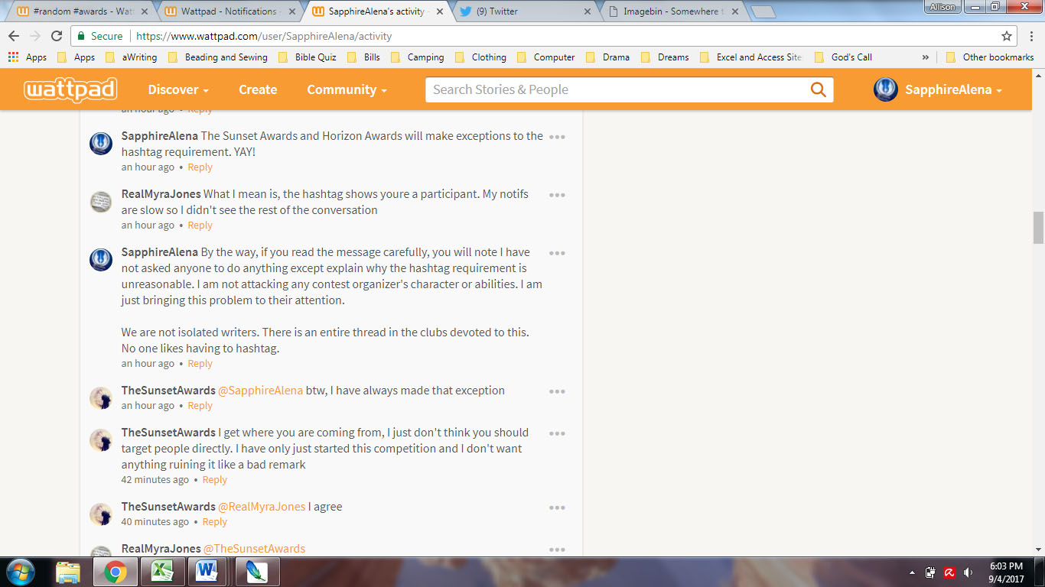Switch to the Twitter tab
1045x587 pixels.
524,11
